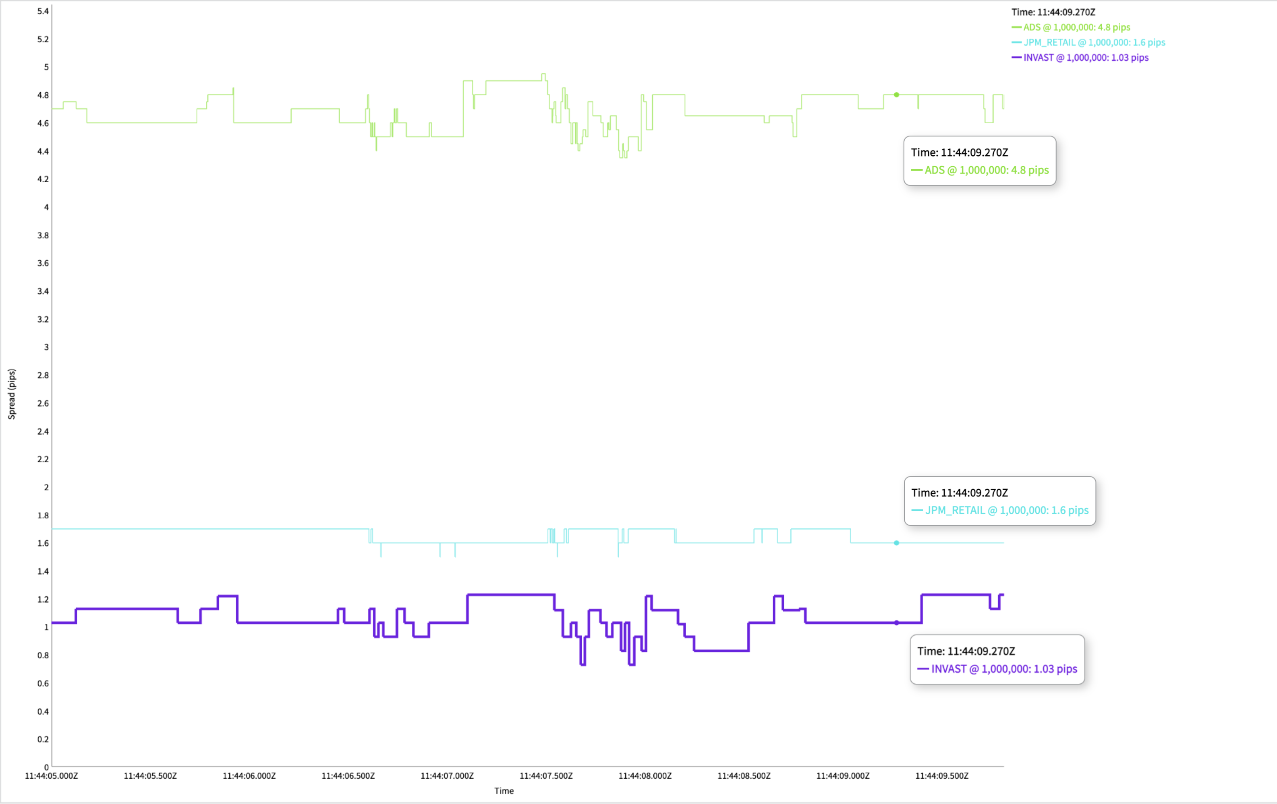
Task: Click the purple INVAST data point marker
Action: (x=897, y=623)
